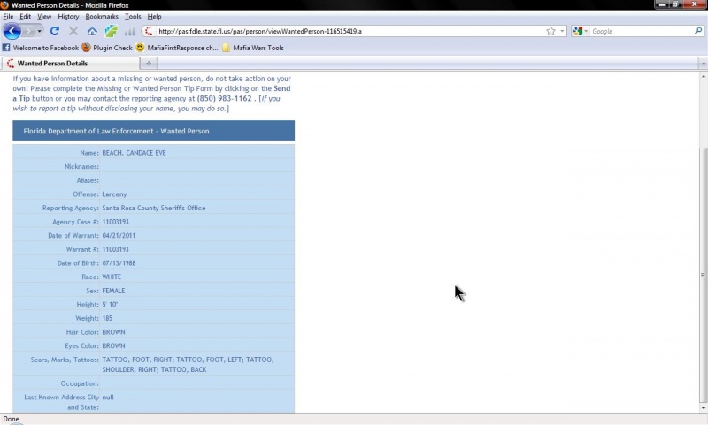Open the View menu
This screenshot has width=708, height=425.
click(x=44, y=17)
